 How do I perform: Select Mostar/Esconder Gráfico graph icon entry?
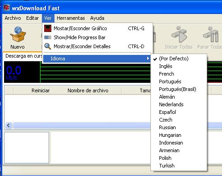(48, 28)
